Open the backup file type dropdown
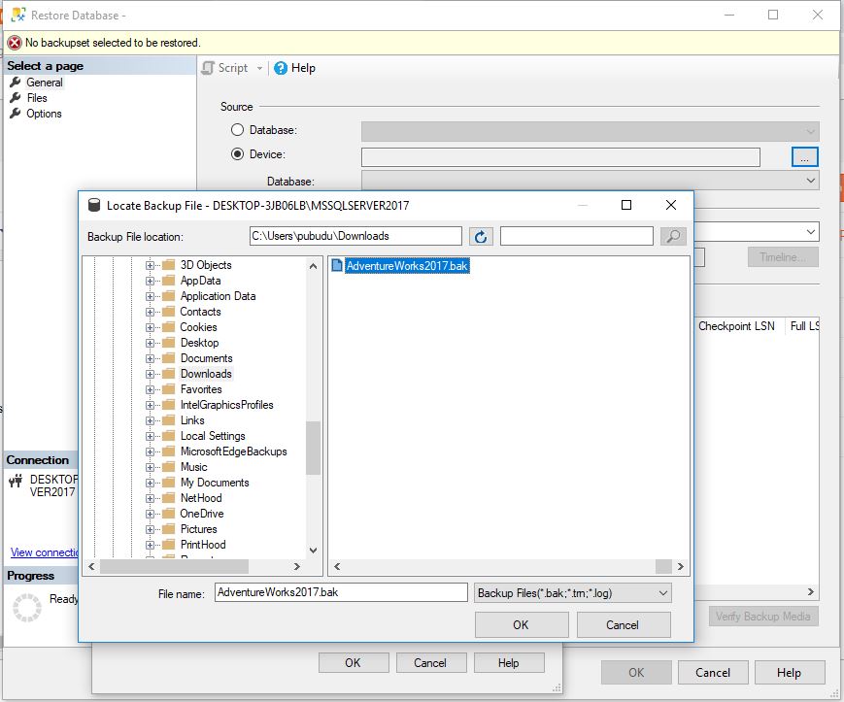 click(662, 592)
